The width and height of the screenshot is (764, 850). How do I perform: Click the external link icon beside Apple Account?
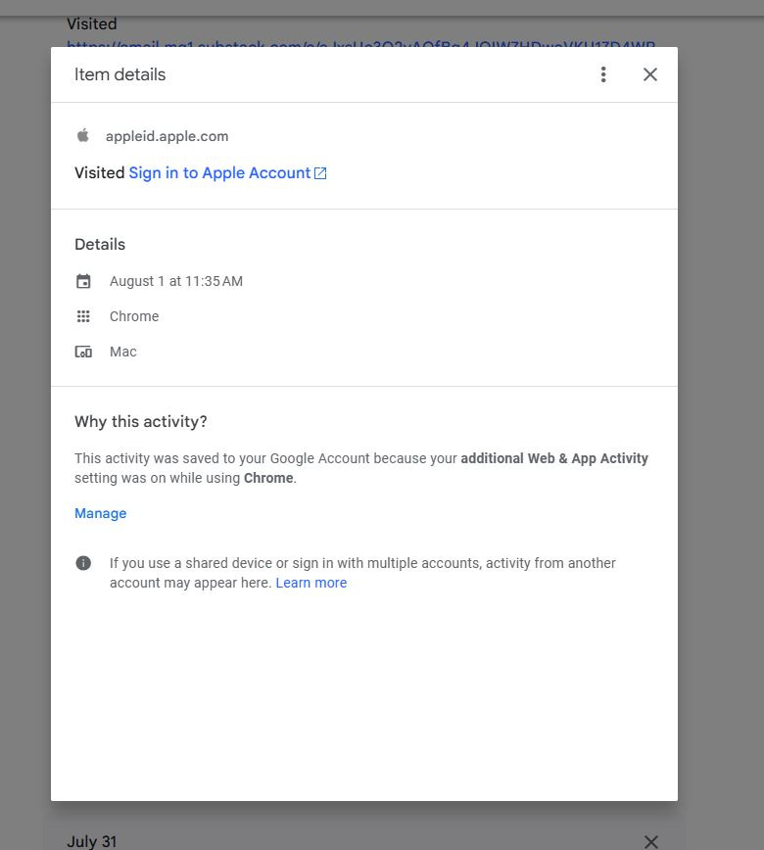[320, 173]
